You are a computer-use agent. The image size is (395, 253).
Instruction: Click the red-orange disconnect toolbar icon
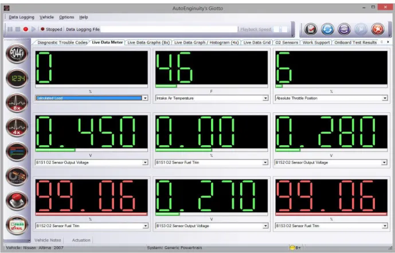(378, 29)
